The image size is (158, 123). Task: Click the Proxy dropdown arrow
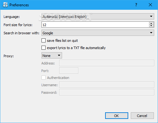click(59, 55)
